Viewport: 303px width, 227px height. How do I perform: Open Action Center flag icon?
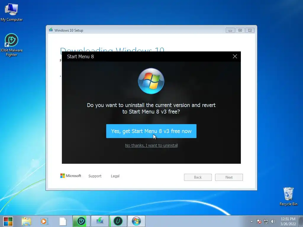259,221
